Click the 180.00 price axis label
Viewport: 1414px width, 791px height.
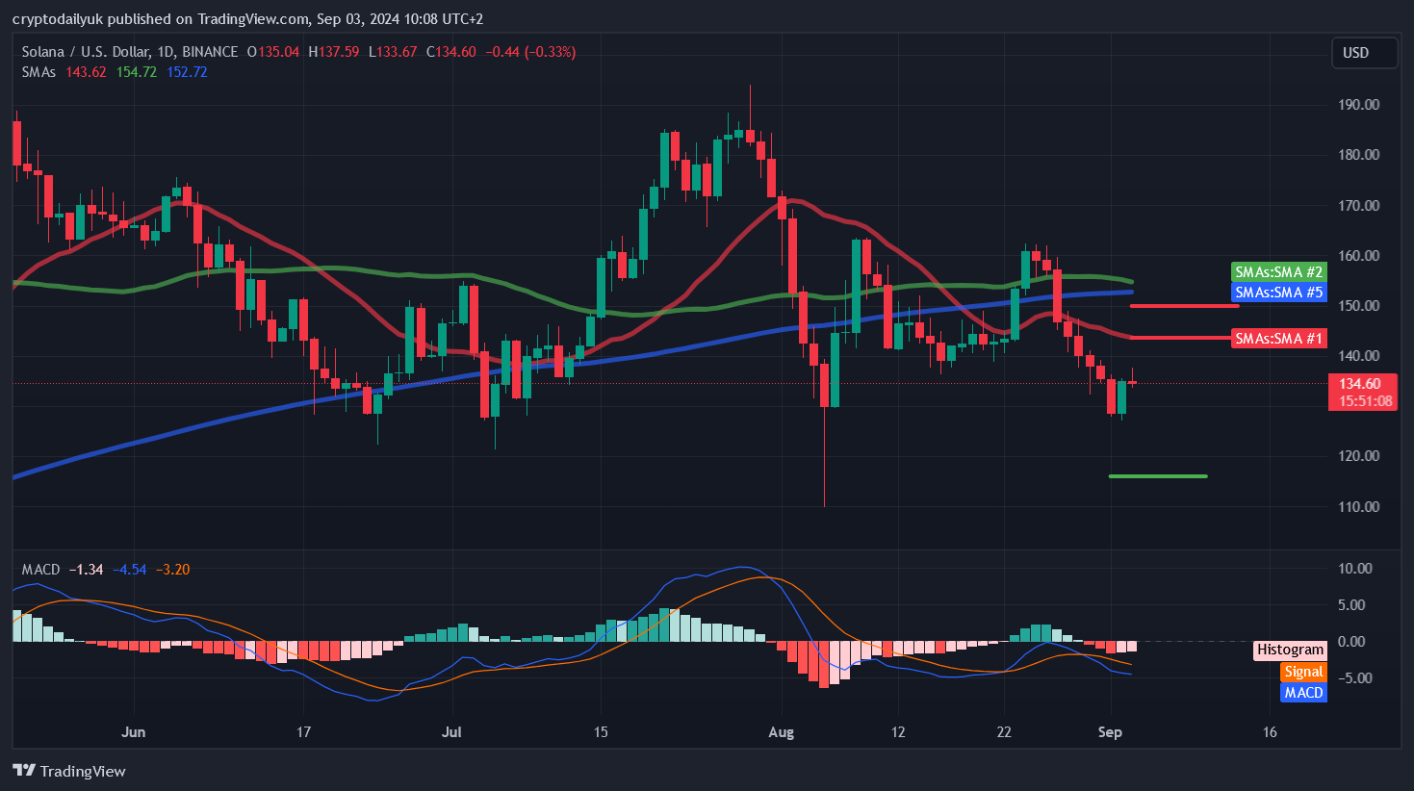pyautogui.click(x=1358, y=155)
